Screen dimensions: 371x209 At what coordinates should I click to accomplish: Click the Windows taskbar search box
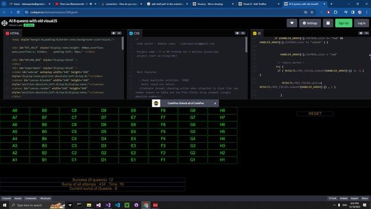[x=38, y=205]
